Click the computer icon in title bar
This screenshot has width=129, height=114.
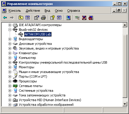click(4, 4)
